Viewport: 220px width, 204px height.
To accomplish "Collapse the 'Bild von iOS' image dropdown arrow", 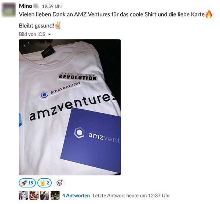I will (49, 34).
